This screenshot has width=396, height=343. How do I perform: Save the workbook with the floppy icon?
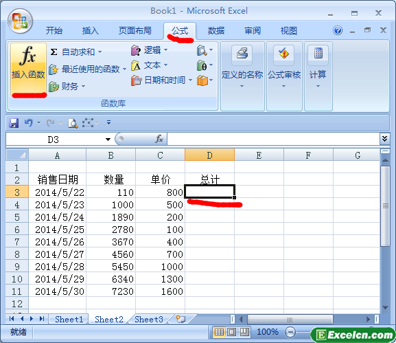(x=14, y=123)
